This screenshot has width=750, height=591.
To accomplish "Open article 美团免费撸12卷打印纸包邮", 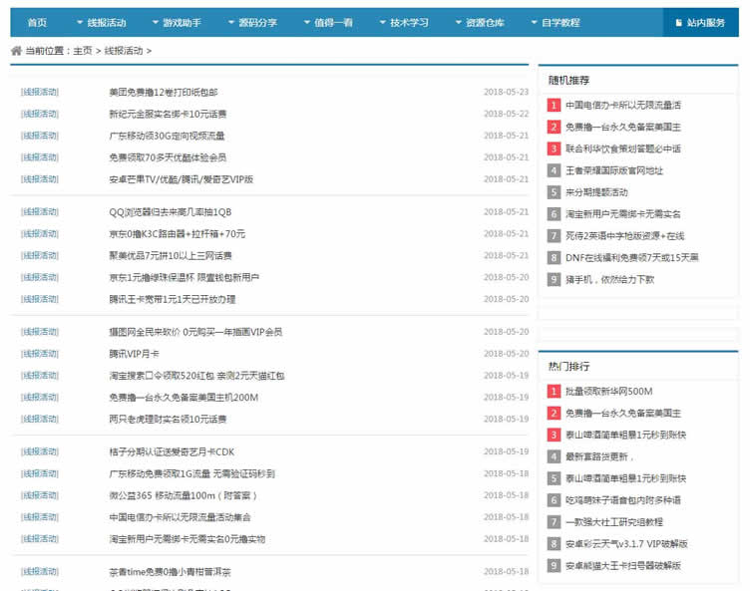I will [x=164, y=92].
